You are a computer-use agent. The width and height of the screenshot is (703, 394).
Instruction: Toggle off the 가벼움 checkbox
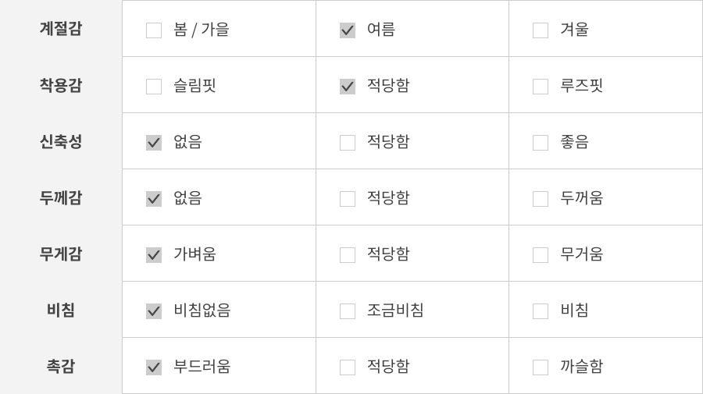(154, 255)
